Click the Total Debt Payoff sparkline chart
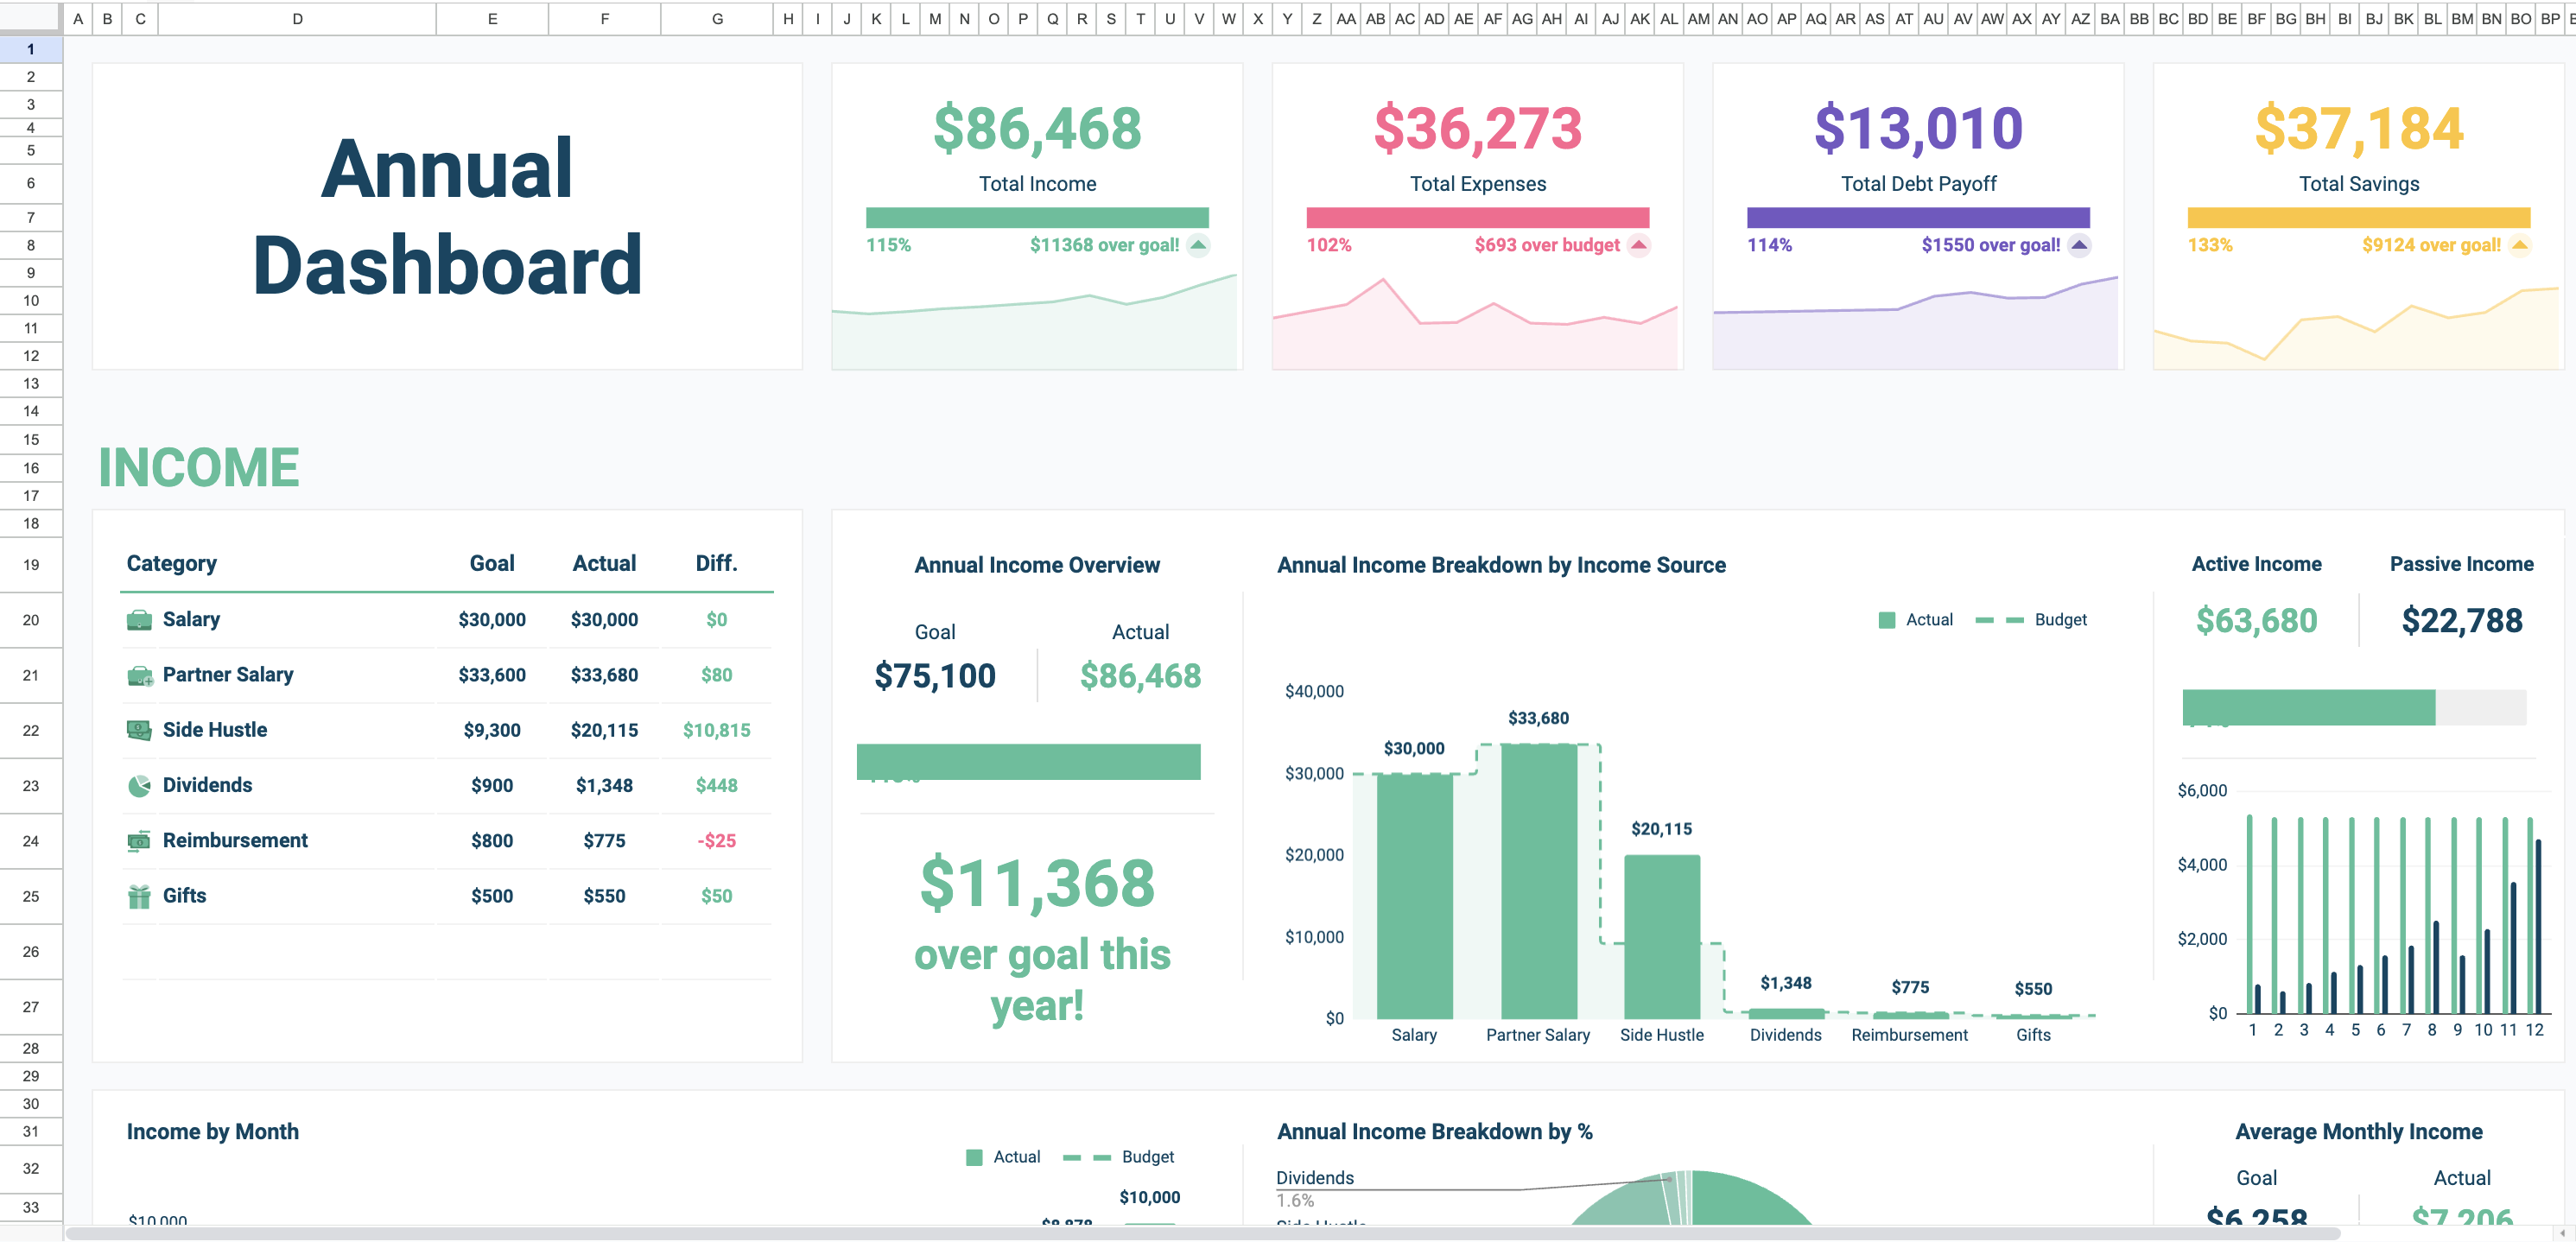Viewport: 2576px width, 1242px height. (x=1915, y=322)
